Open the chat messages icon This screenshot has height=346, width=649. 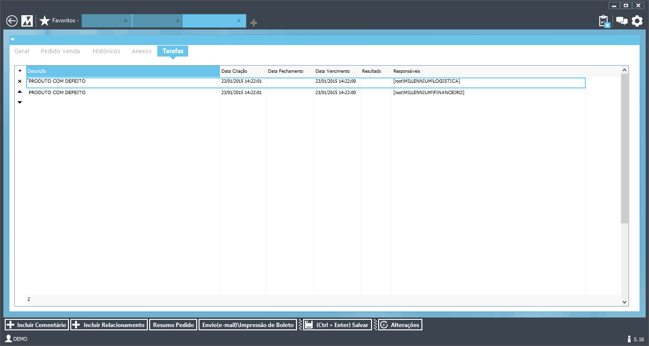click(621, 21)
